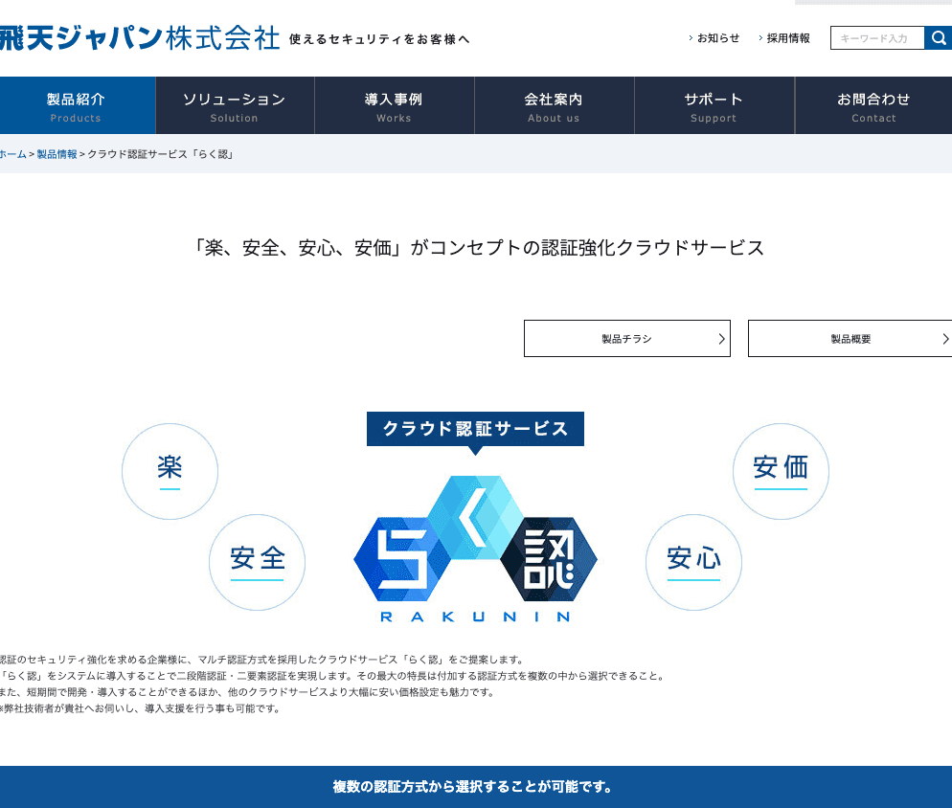Click the クラウド認証サービス banner label
Viewport: 952px width, 808px height.
coord(475,429)
